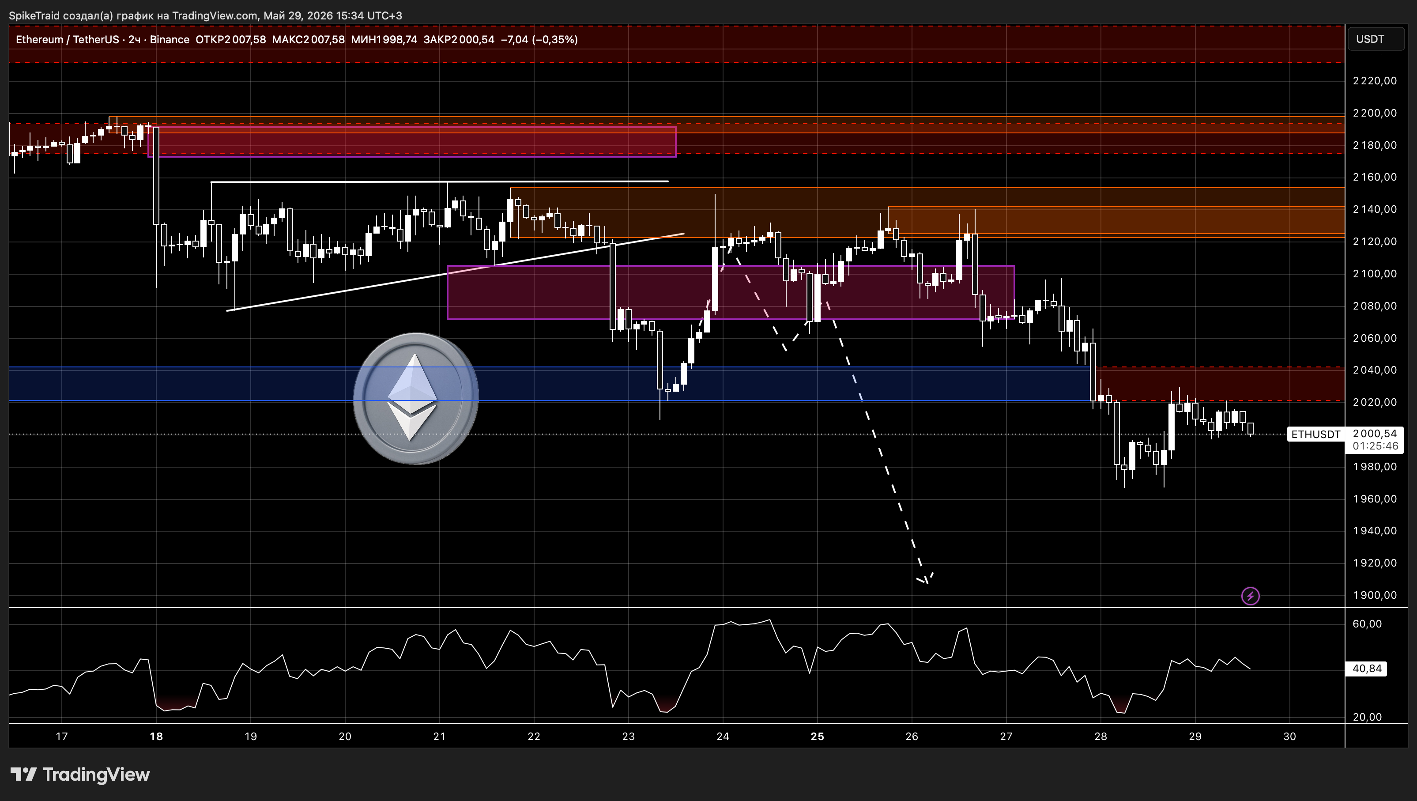This screenshot has height=801, width=1417.
Task: Click the 2 220,00 price axis label
Action: [x=1375, y=81]
